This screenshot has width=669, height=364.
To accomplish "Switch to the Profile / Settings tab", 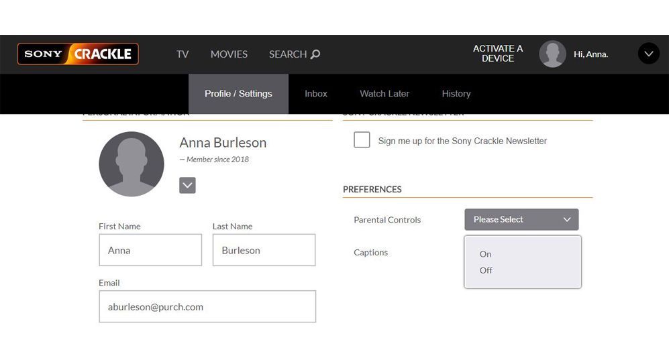I will (238, 94).
